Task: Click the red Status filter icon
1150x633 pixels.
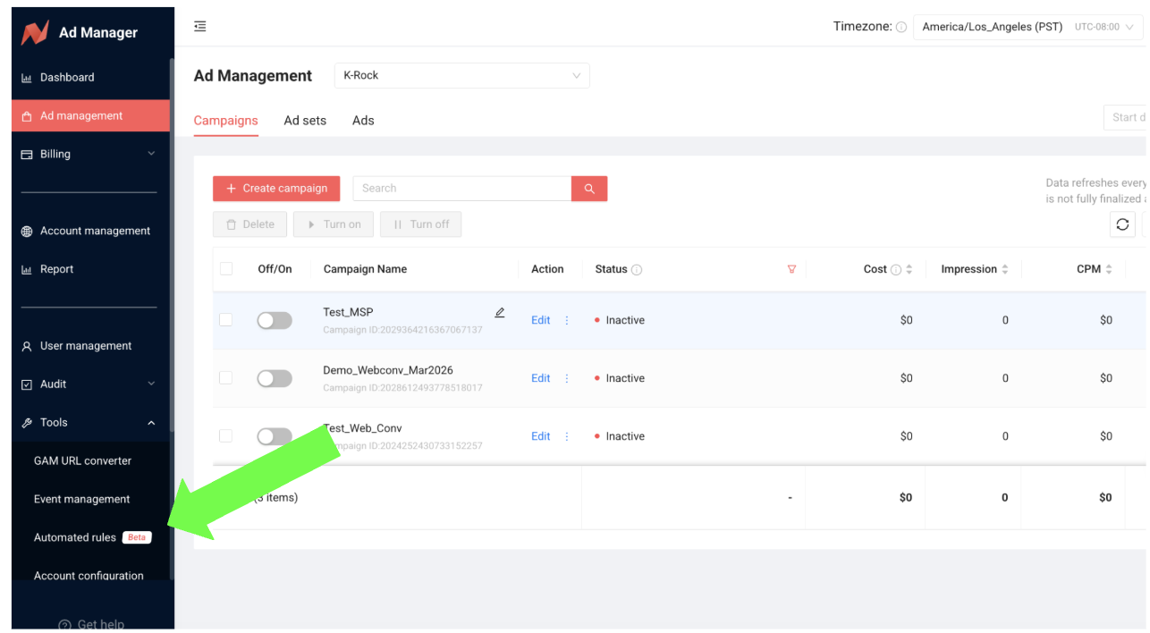Action: 791,269
